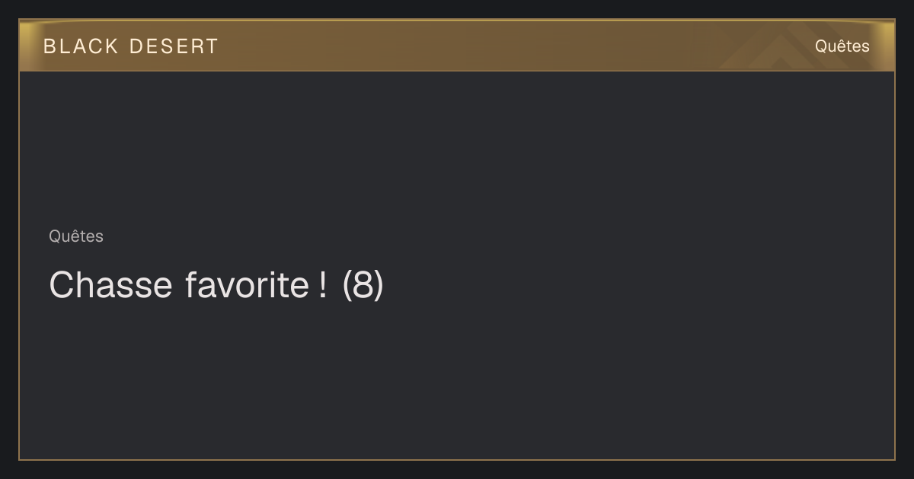Open the Chasse favorite ! (8) quest title

click(216, 285)
